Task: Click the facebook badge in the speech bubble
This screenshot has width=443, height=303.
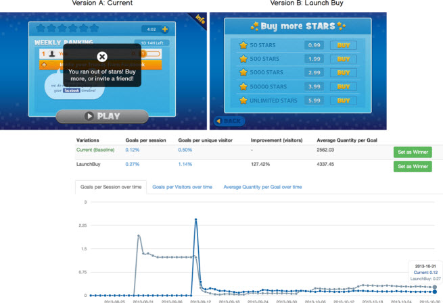Action: point(72,90)
